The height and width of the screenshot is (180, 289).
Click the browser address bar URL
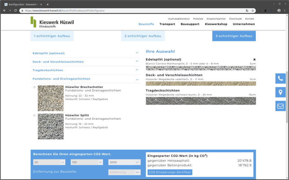[x=65, y=11]
